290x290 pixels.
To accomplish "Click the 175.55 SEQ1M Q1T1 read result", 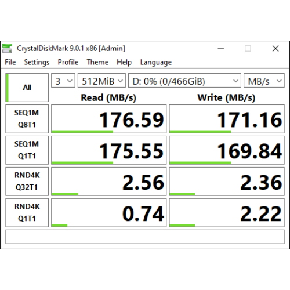I will pos(108,150).
